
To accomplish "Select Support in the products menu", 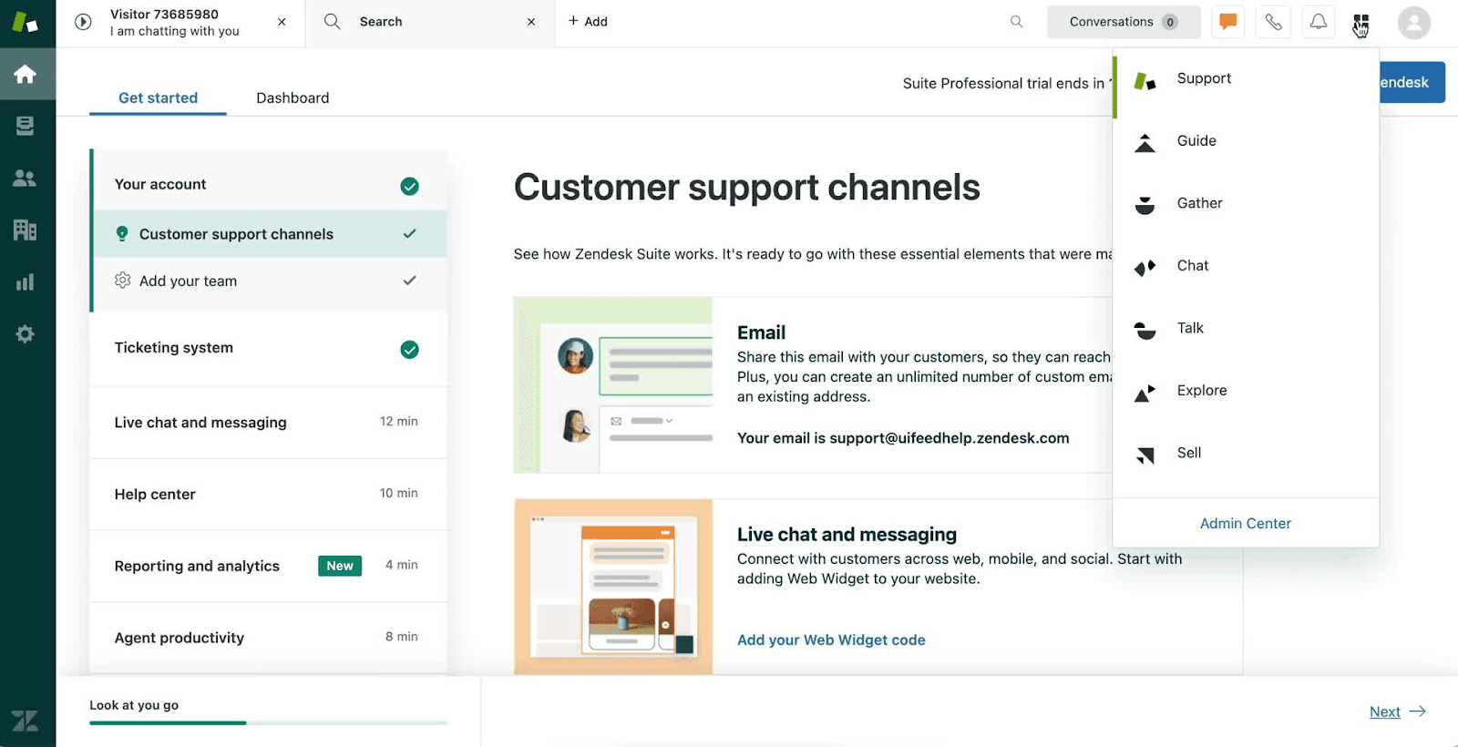I will [1245, 79].
